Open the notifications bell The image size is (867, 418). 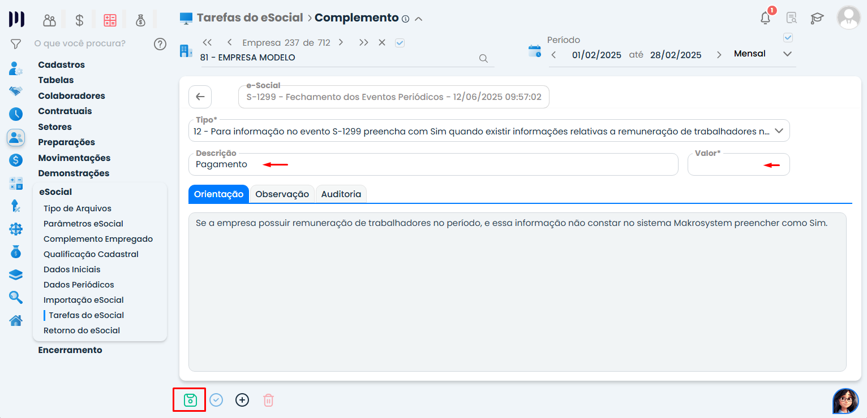(x=766, y=18)
